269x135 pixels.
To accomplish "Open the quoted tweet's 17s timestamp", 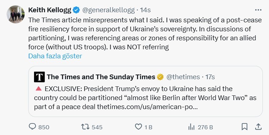I will pos(210,77).
